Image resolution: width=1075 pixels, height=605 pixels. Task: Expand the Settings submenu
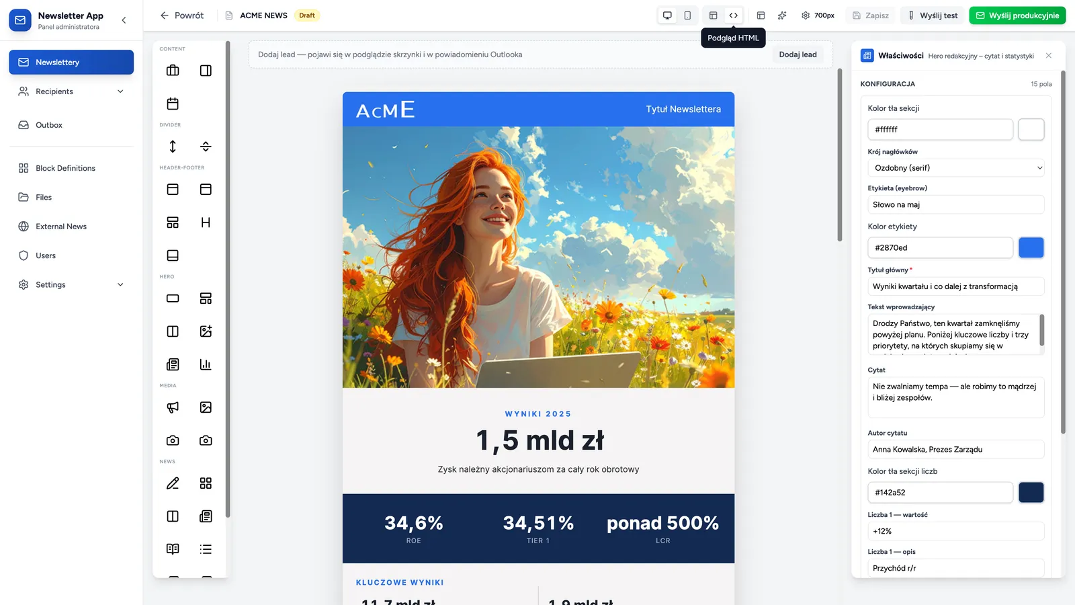pyautogui.click(x=120, y=285)
